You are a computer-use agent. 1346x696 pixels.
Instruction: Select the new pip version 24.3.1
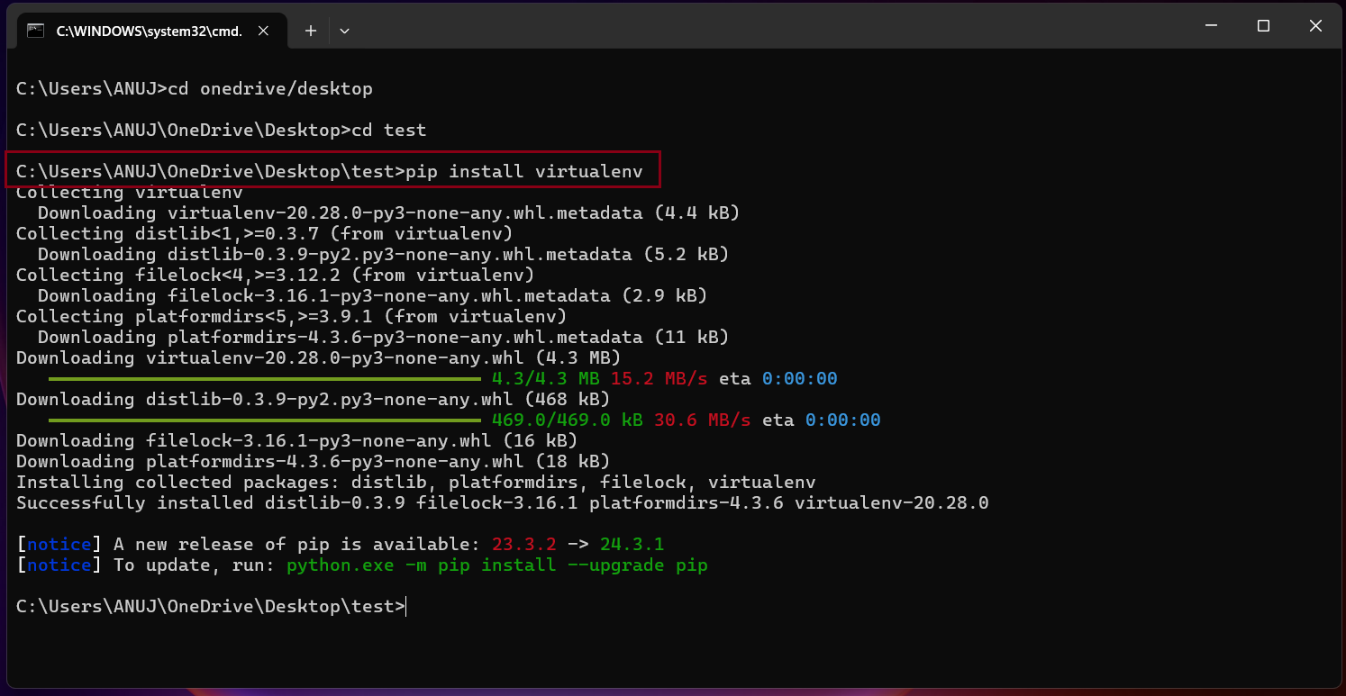pos(632,544)
